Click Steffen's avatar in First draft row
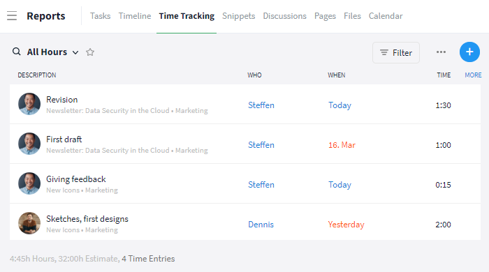 click(x=29, y=144)
